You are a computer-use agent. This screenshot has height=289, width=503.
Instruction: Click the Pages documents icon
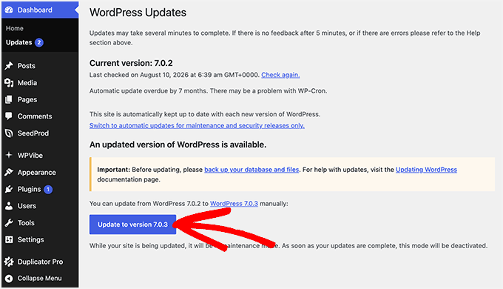9,99
